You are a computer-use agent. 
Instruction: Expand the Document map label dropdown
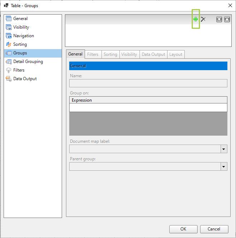[x=224, y=149]
